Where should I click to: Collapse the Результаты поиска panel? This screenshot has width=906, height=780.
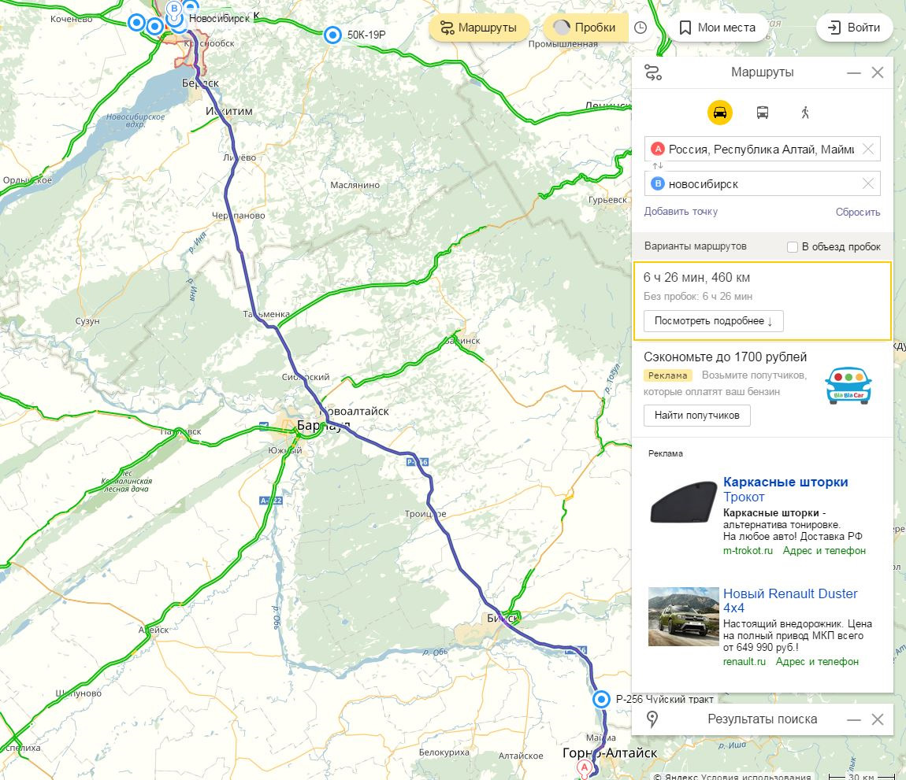(853, 719)
